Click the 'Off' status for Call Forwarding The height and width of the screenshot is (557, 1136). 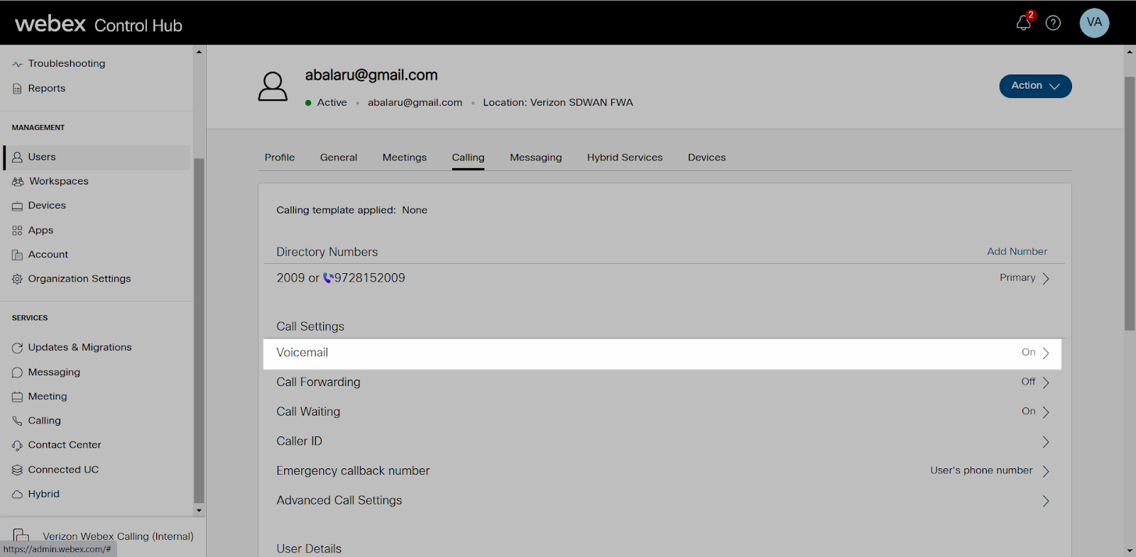pyautogui.click(x=1028, y=382)
